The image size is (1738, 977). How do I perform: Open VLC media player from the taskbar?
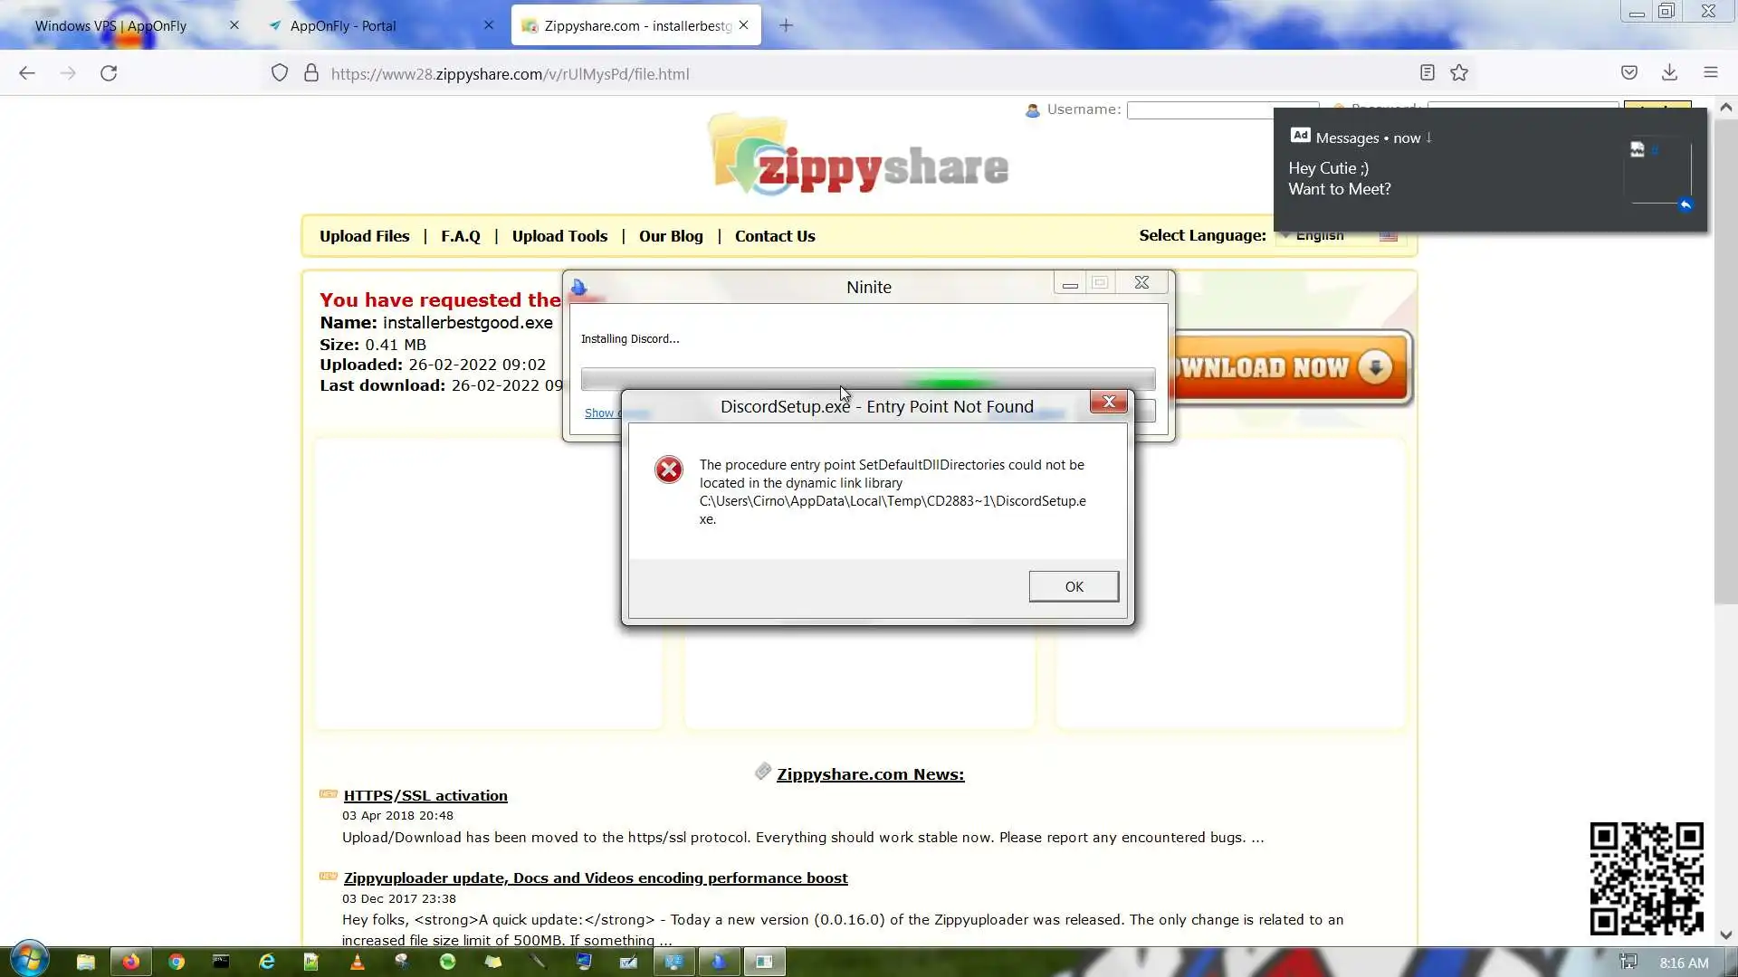coord(357,962)
